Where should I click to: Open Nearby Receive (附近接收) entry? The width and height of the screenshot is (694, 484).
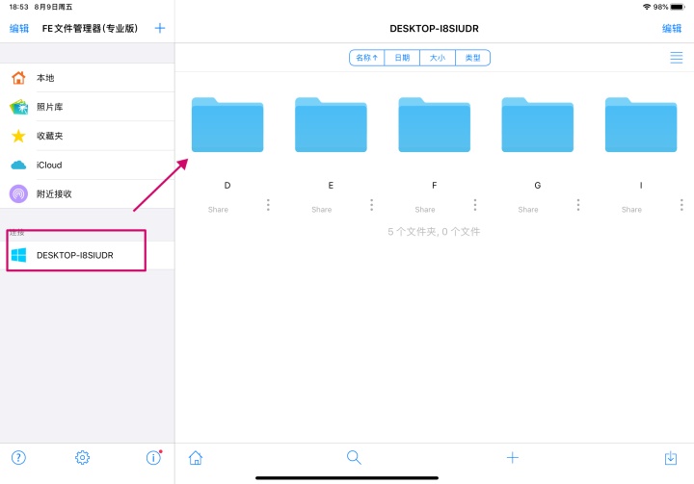87,194
